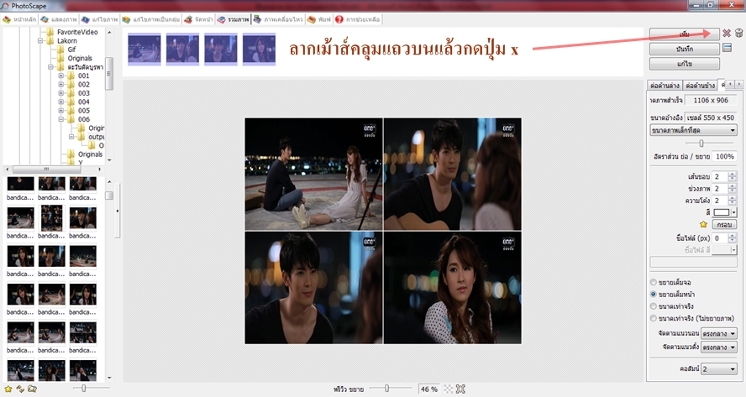Open the การช่วยเหลือ help tab
Screen dimensions: 746x397
(357, 19)
